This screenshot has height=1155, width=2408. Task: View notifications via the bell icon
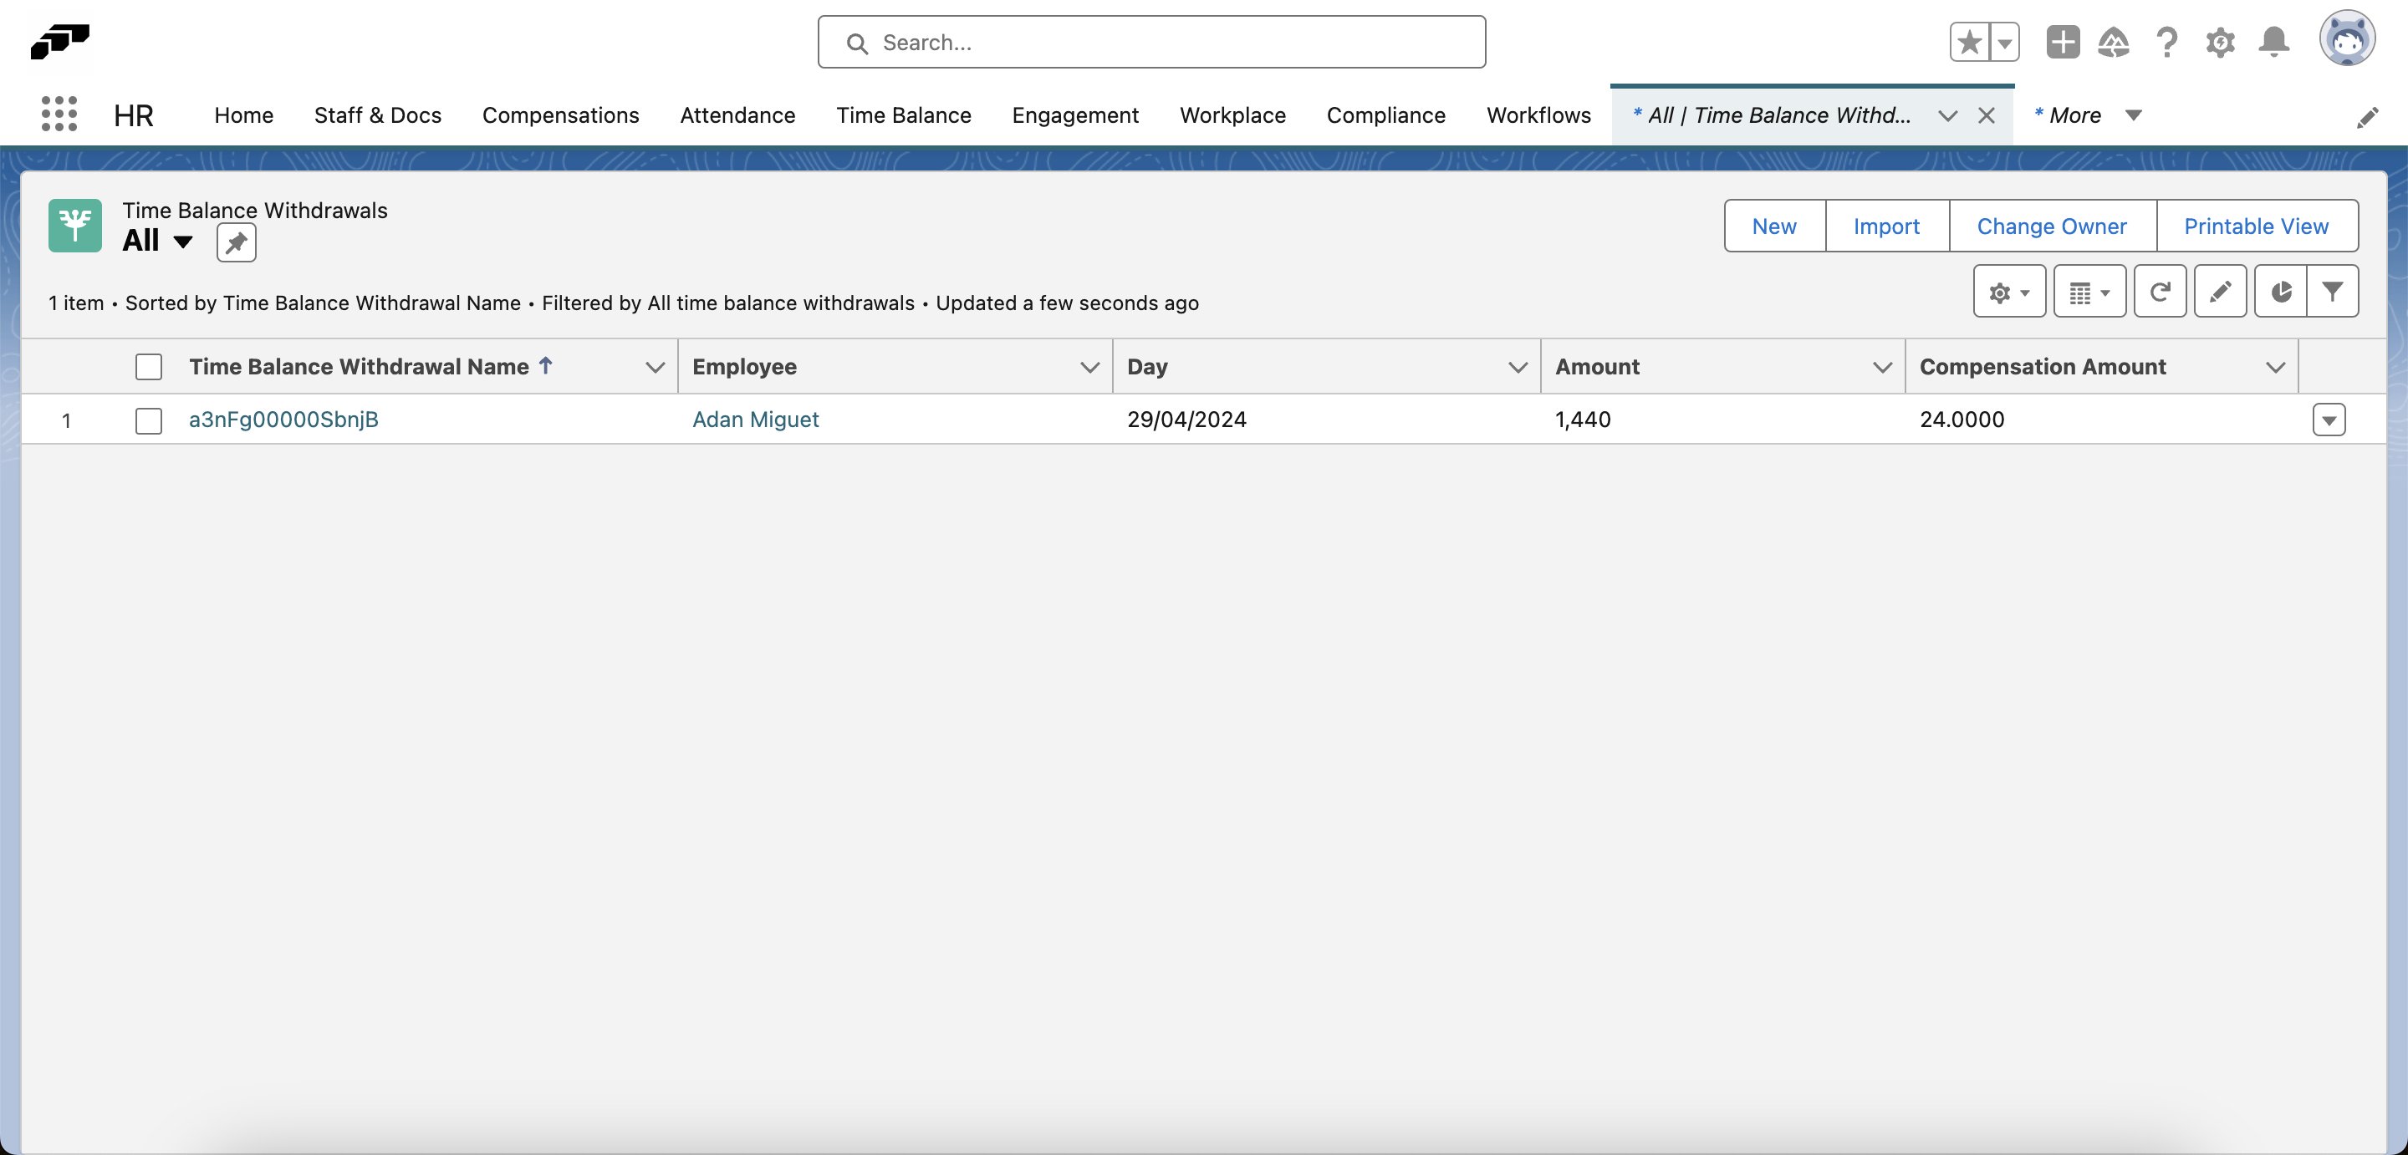point(2273,42)
